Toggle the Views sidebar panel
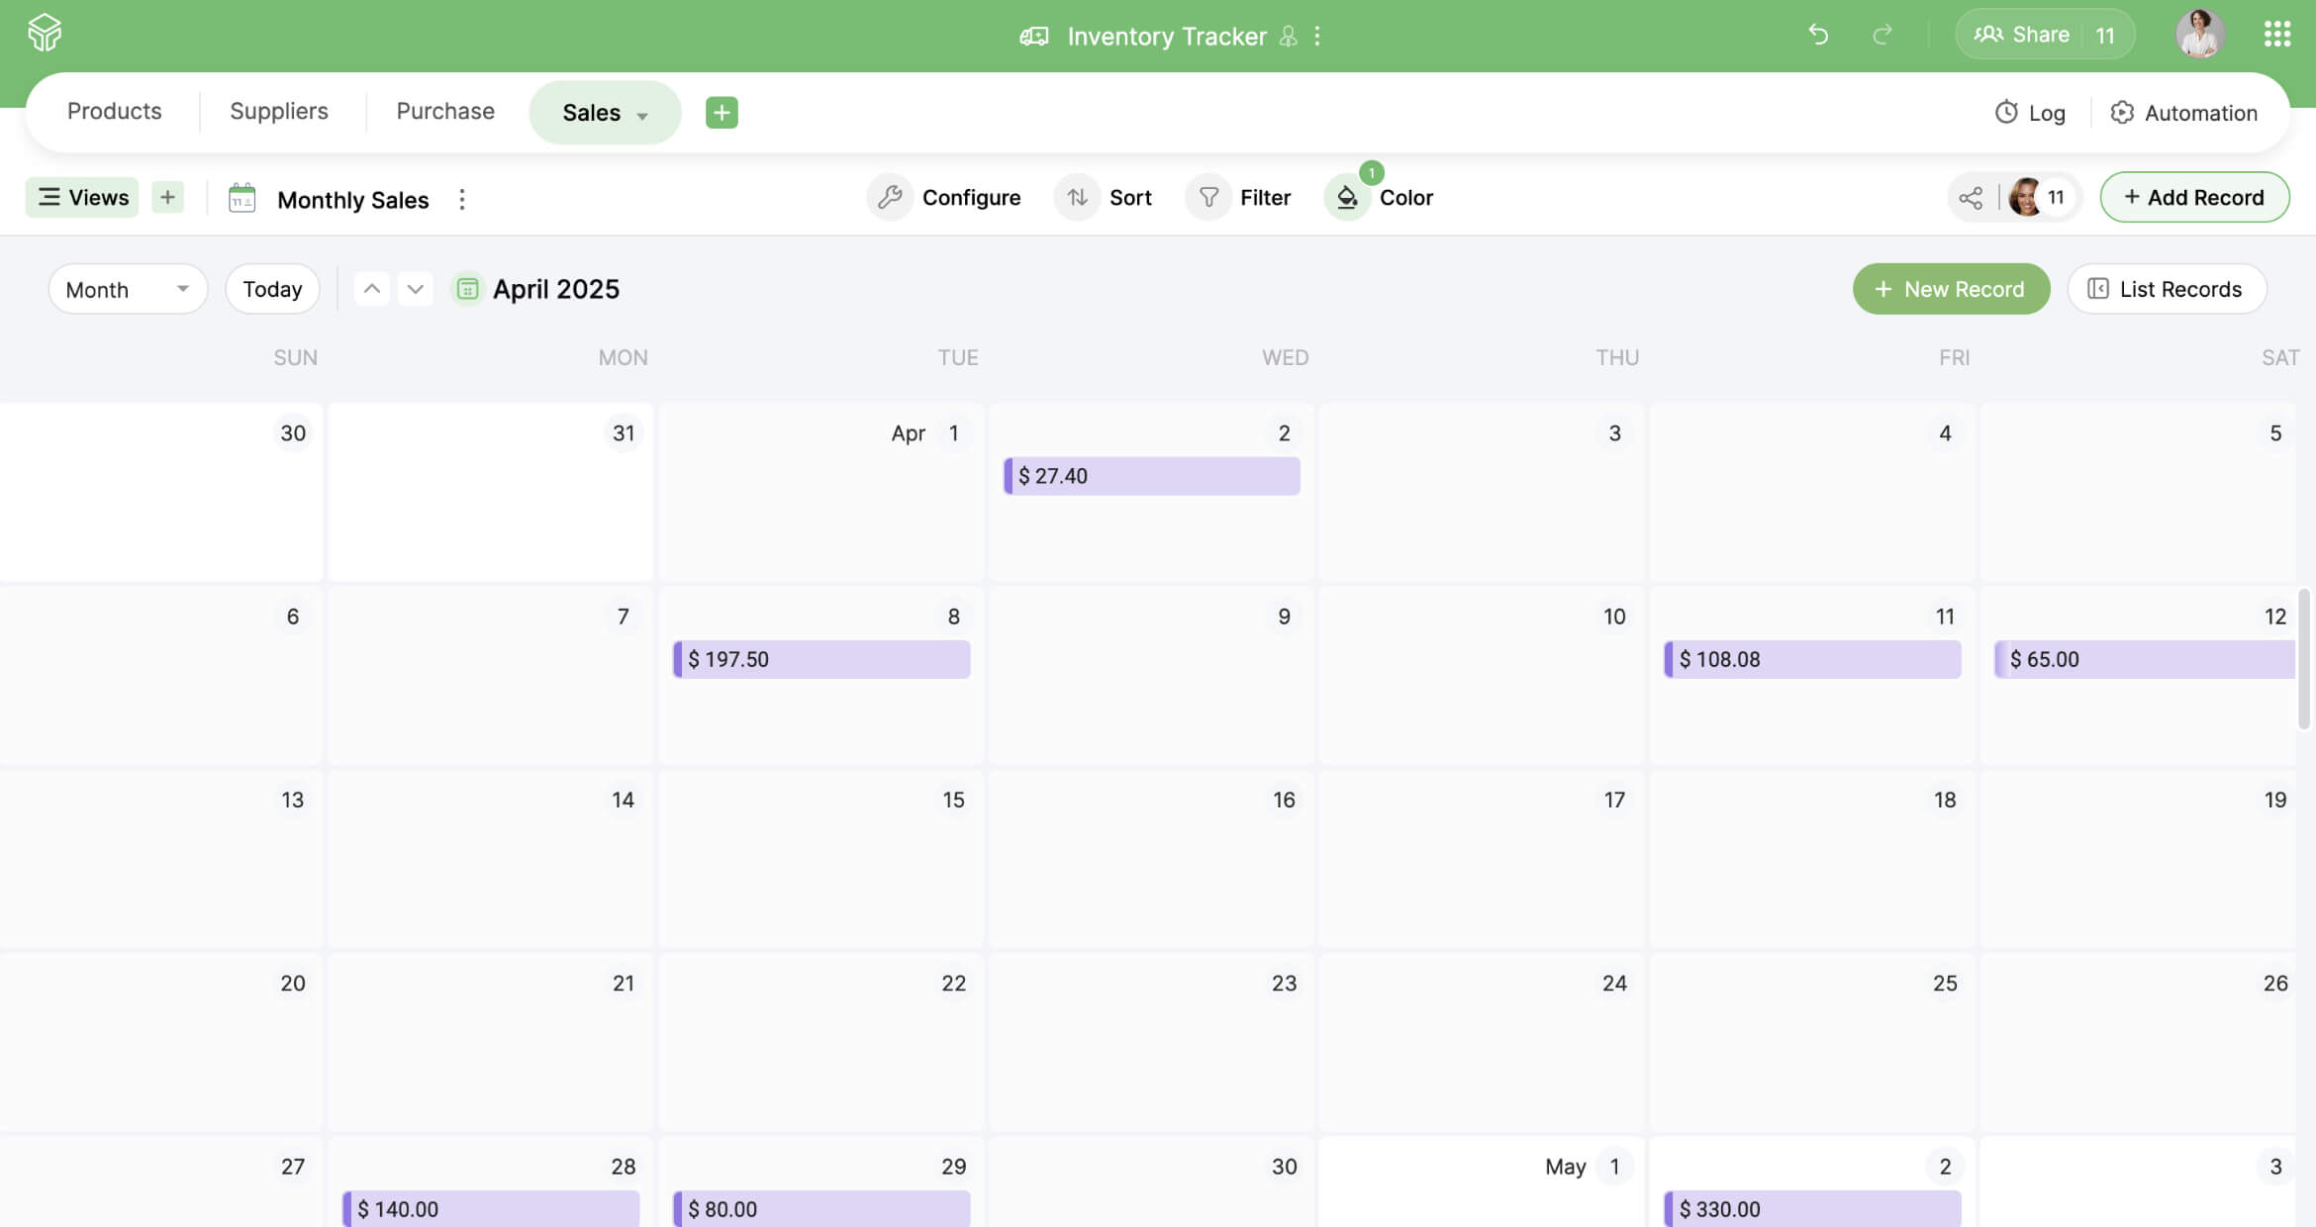 point(83,198)
